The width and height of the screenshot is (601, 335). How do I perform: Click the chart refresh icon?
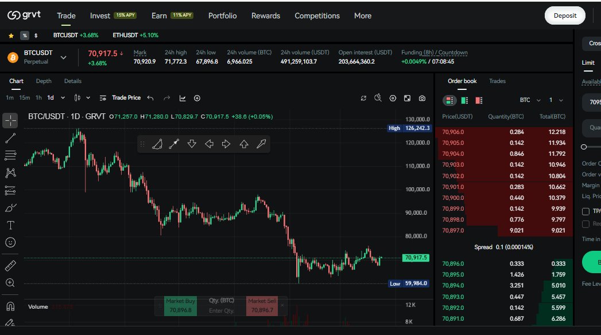click(363, 98)
